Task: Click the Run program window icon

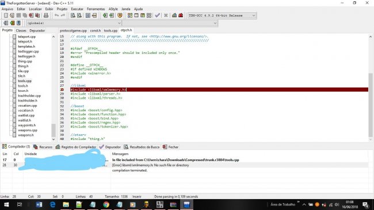Action: click(136, 15)
